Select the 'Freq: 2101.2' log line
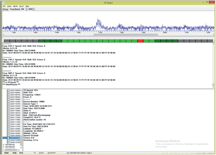This screenshot has height=155, width=216. pyautogui.click(x=24, y=46)
